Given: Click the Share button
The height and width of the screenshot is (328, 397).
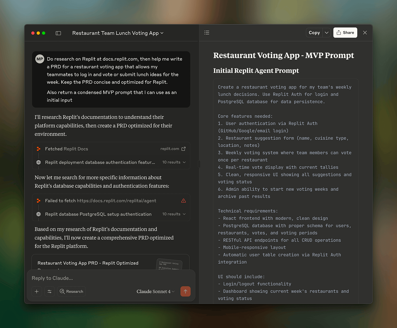Looking at the screenshot, I should (345, 33).
